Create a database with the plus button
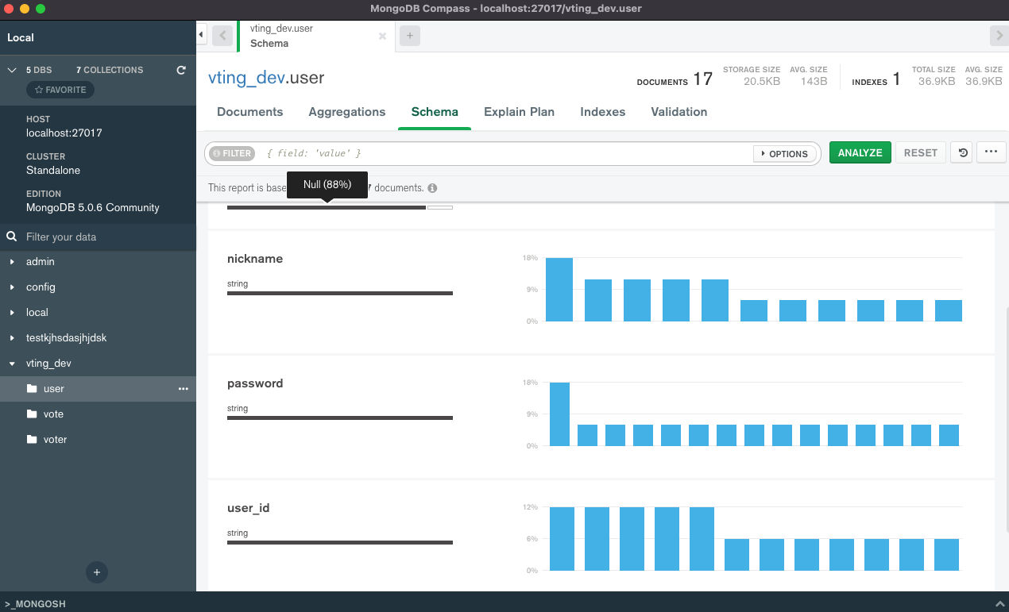1009x612 pixels. click(97, 572)
